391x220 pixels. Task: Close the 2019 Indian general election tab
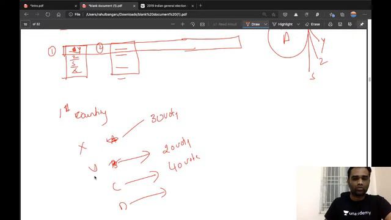(192, 5)
